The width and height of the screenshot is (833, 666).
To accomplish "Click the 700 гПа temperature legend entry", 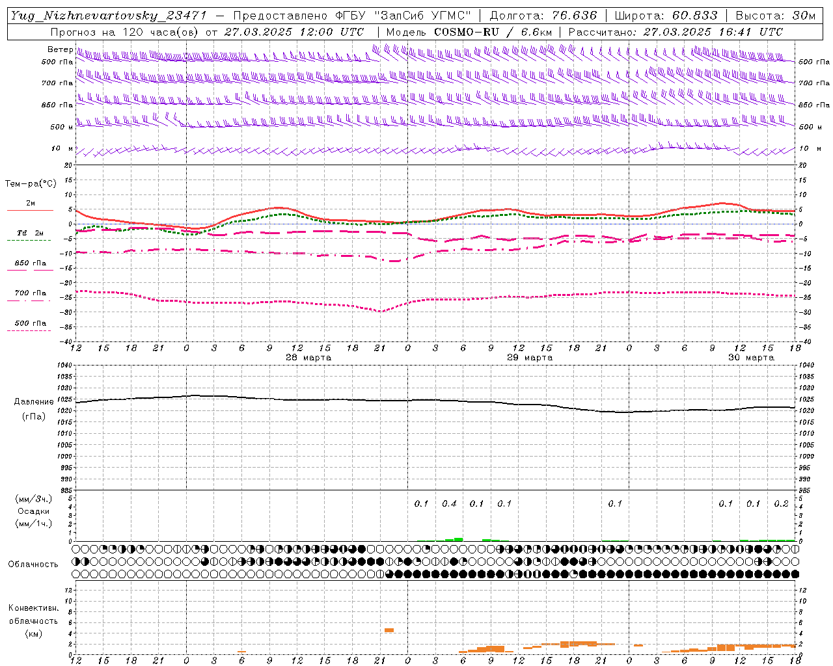I will point(31,293).
